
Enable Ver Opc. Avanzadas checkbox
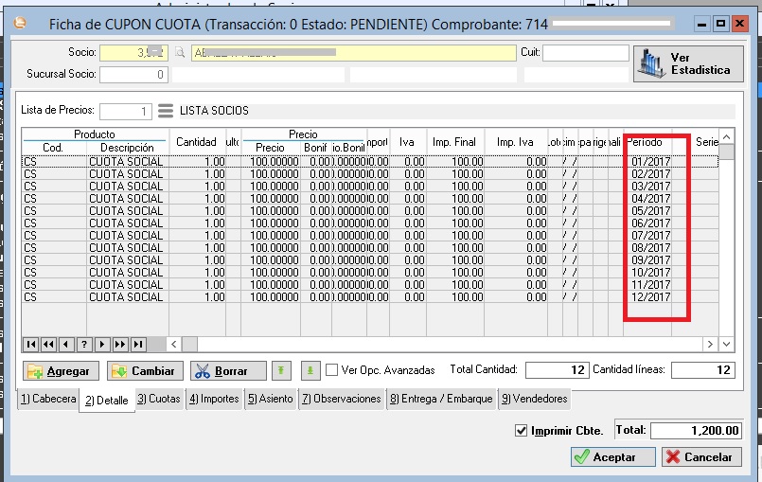[x=332, y=370]
